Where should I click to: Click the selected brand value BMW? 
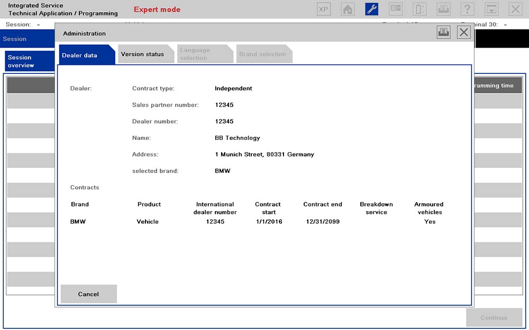coord(223,171)
